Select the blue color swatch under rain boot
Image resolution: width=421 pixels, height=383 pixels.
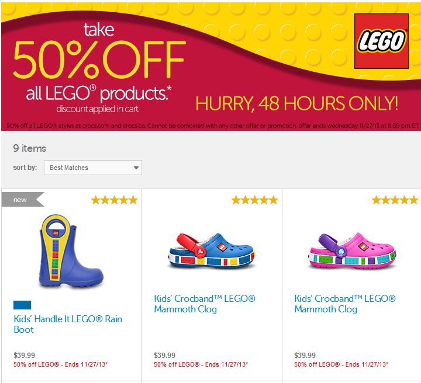pos(22,305)
